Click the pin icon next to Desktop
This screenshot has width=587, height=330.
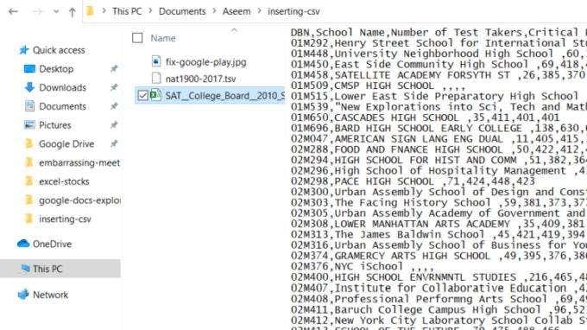point(114,68)
